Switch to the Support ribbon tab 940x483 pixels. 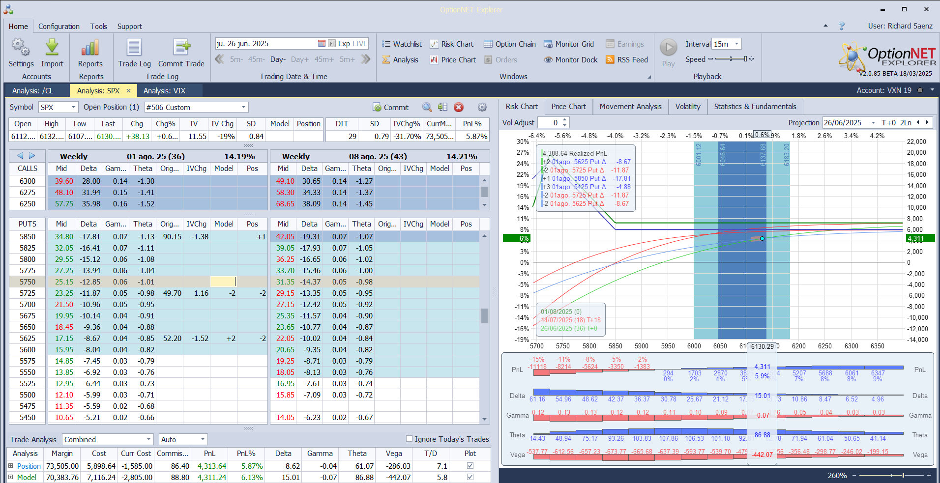(x=130, y=27)
